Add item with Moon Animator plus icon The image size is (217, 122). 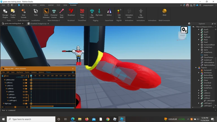tap(3, 76)
